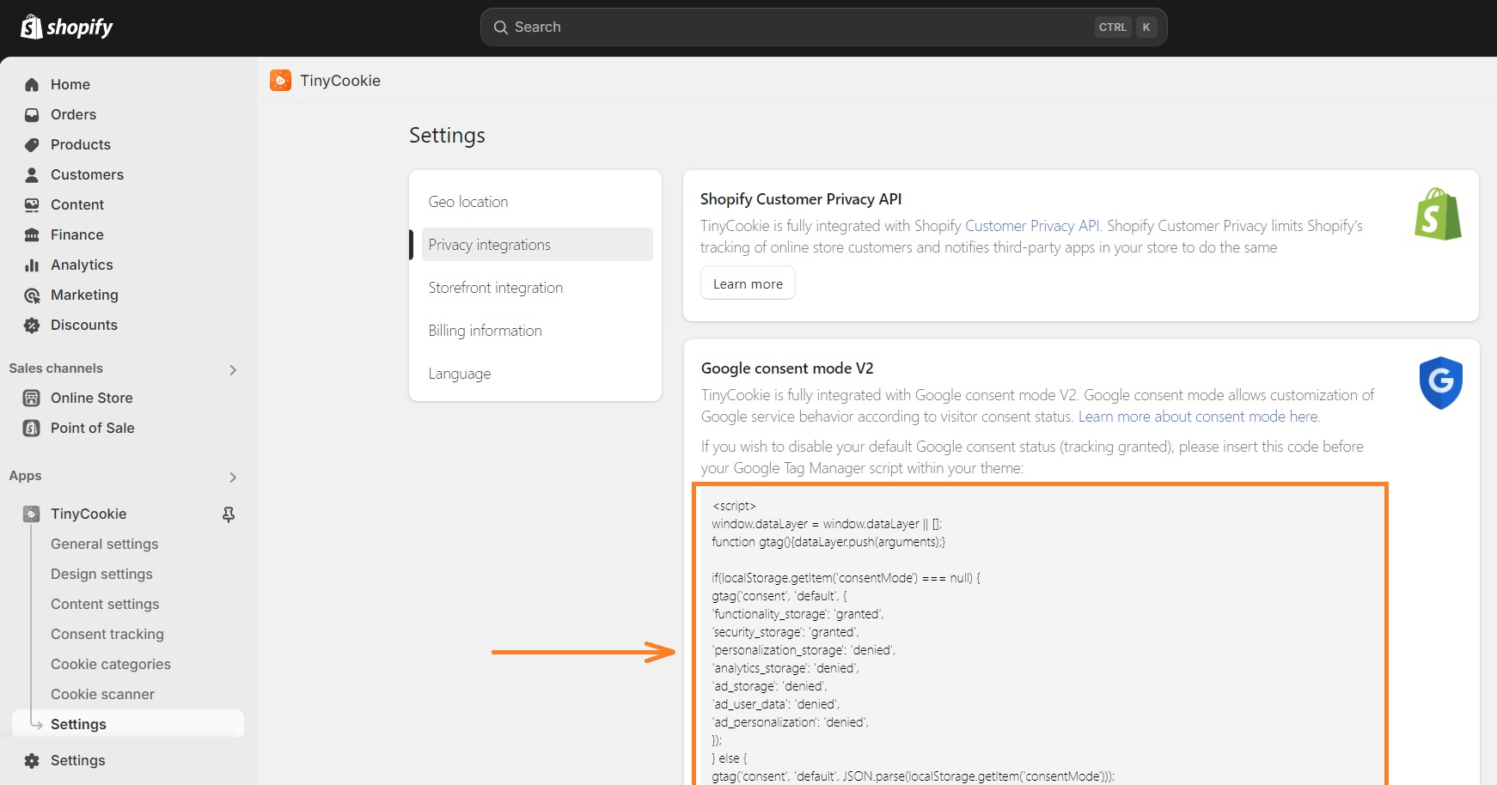Image resolution: width=1497 pixels, height=785 pixels.
Task: Click the Learn more button
Action: click(747, 283)
